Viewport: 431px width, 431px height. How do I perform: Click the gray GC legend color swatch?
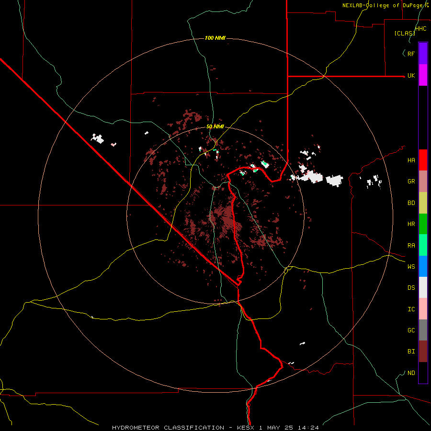tap(423, 330)
